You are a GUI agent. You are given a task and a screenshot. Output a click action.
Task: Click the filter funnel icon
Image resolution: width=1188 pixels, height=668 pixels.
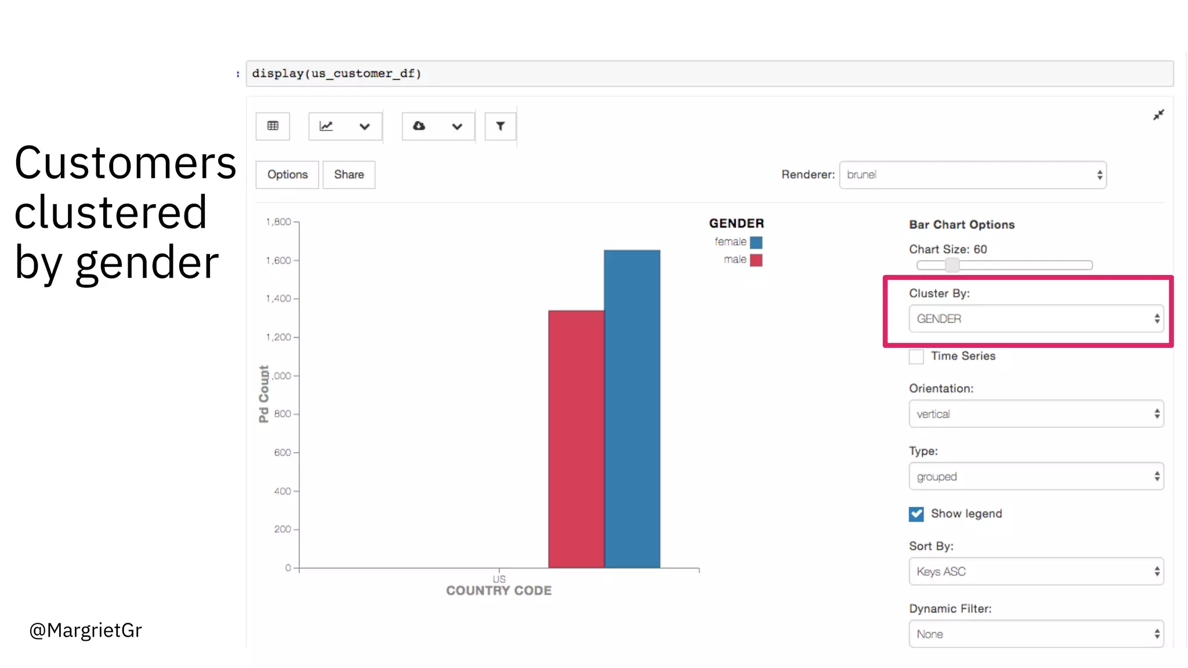[500, 126]
